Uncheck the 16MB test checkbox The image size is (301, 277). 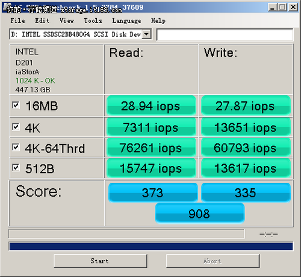(x=16, y=105)
